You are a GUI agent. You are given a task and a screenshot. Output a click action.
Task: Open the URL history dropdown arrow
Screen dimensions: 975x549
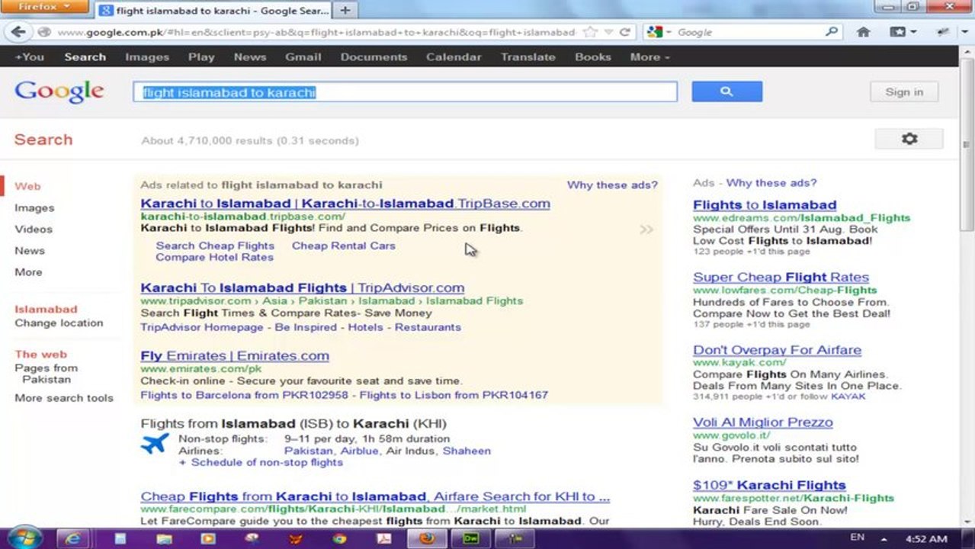(x=608, y=32)
